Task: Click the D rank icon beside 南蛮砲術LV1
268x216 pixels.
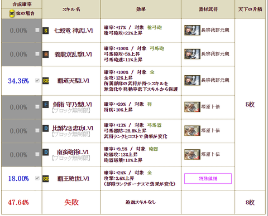Action: pyautogui.click(x=46, y=152)
